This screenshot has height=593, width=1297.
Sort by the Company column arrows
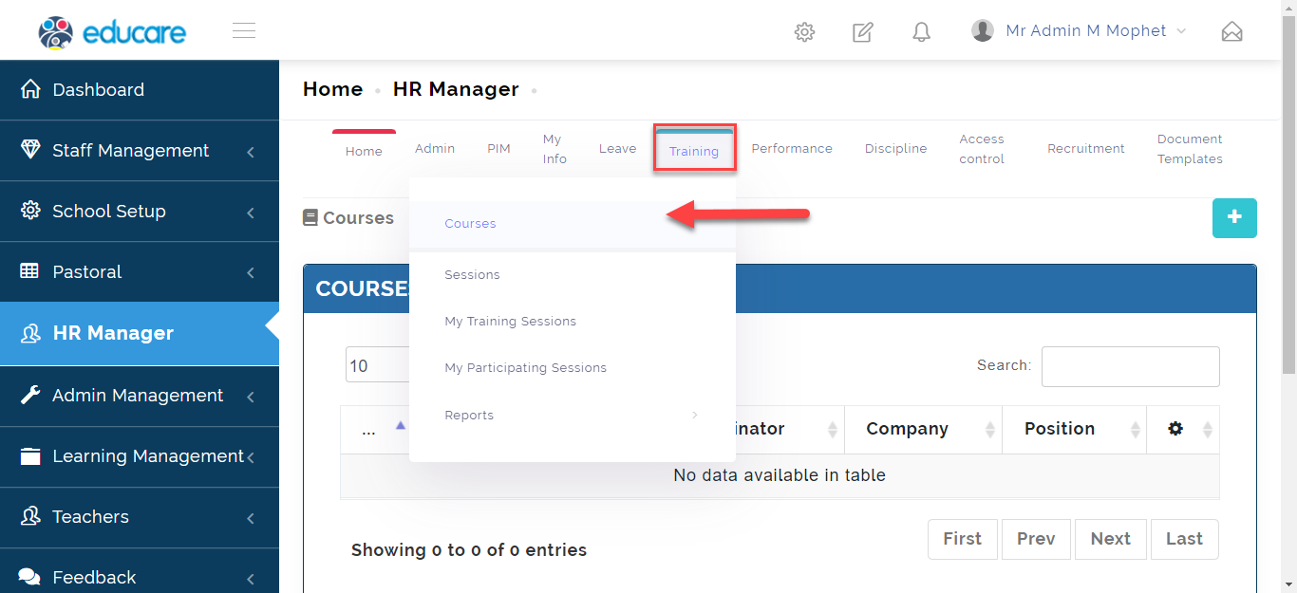coord(990,430)
